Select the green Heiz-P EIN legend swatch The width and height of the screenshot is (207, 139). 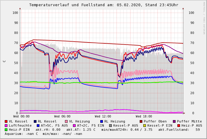[6, 130]
